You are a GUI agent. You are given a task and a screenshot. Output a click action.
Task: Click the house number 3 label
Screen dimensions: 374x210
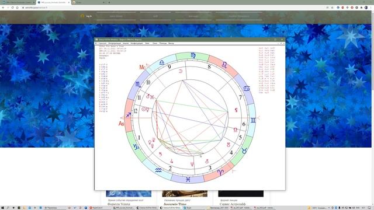210,168
